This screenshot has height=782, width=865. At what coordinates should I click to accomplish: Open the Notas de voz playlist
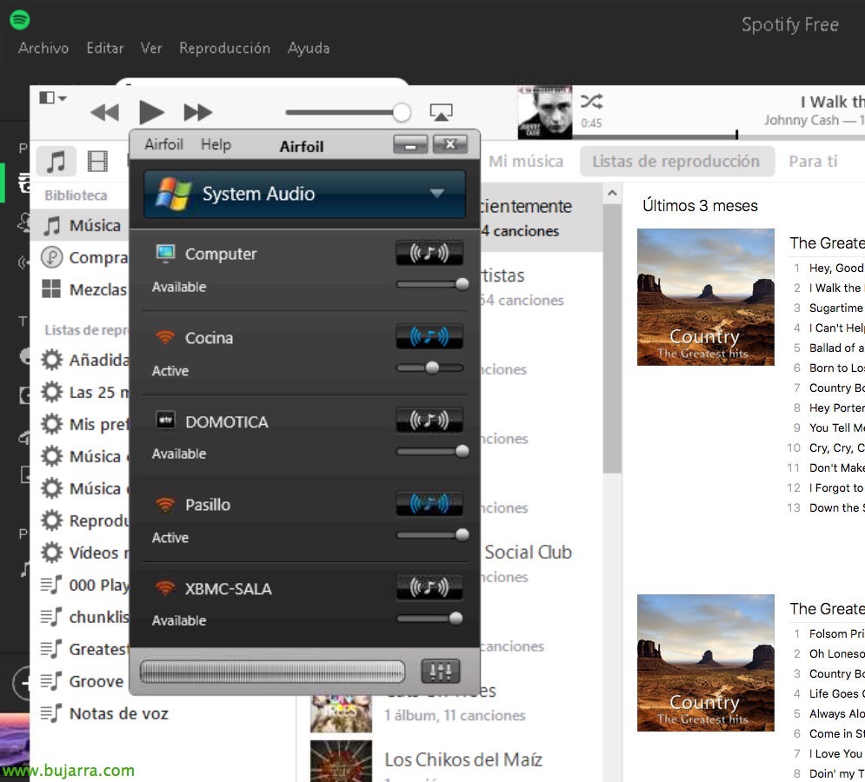click(x=105, y=713)
